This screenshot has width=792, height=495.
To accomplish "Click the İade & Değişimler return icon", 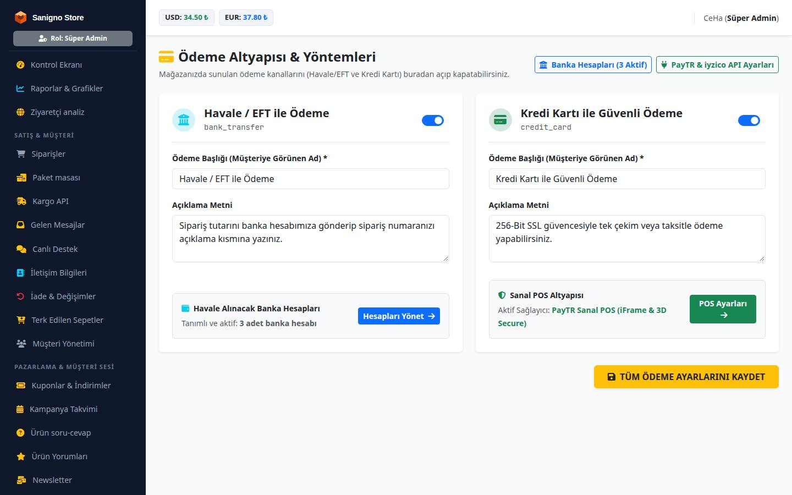I will 20,296.
